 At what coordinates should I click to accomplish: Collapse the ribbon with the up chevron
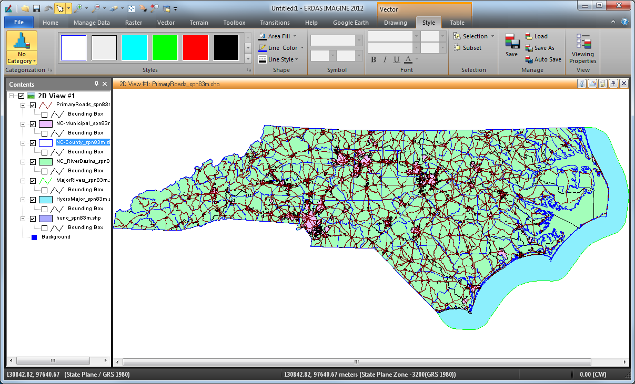pyautogui.click(x=613, y=22)
